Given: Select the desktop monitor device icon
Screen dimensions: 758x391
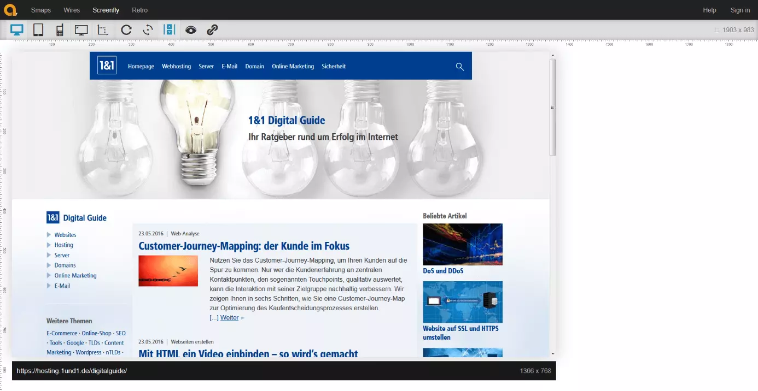Looking at the screenshot, I should [17, 30].
